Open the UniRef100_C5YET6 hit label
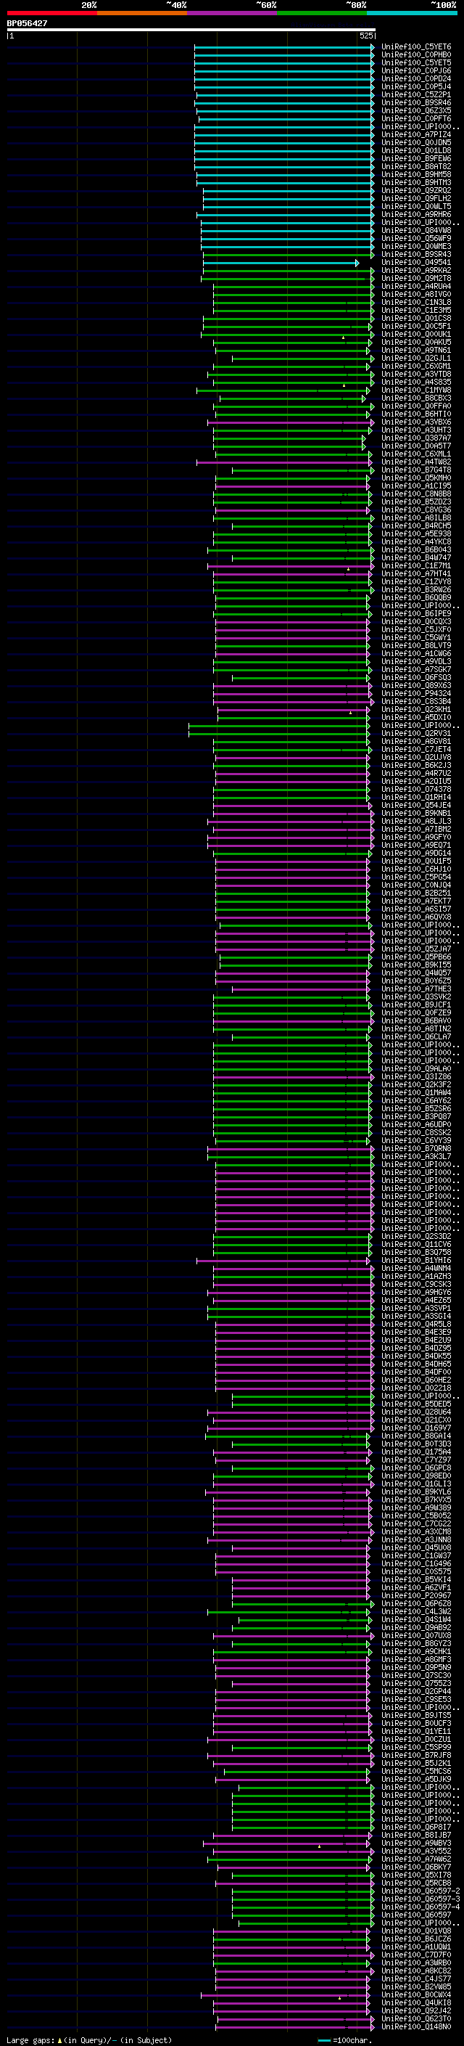 click(416, 47)
